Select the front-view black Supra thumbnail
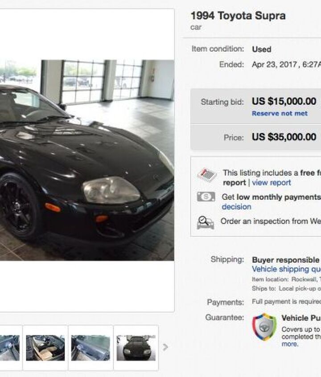This screenshot has height=377, width=321. (x=136, y=348)
